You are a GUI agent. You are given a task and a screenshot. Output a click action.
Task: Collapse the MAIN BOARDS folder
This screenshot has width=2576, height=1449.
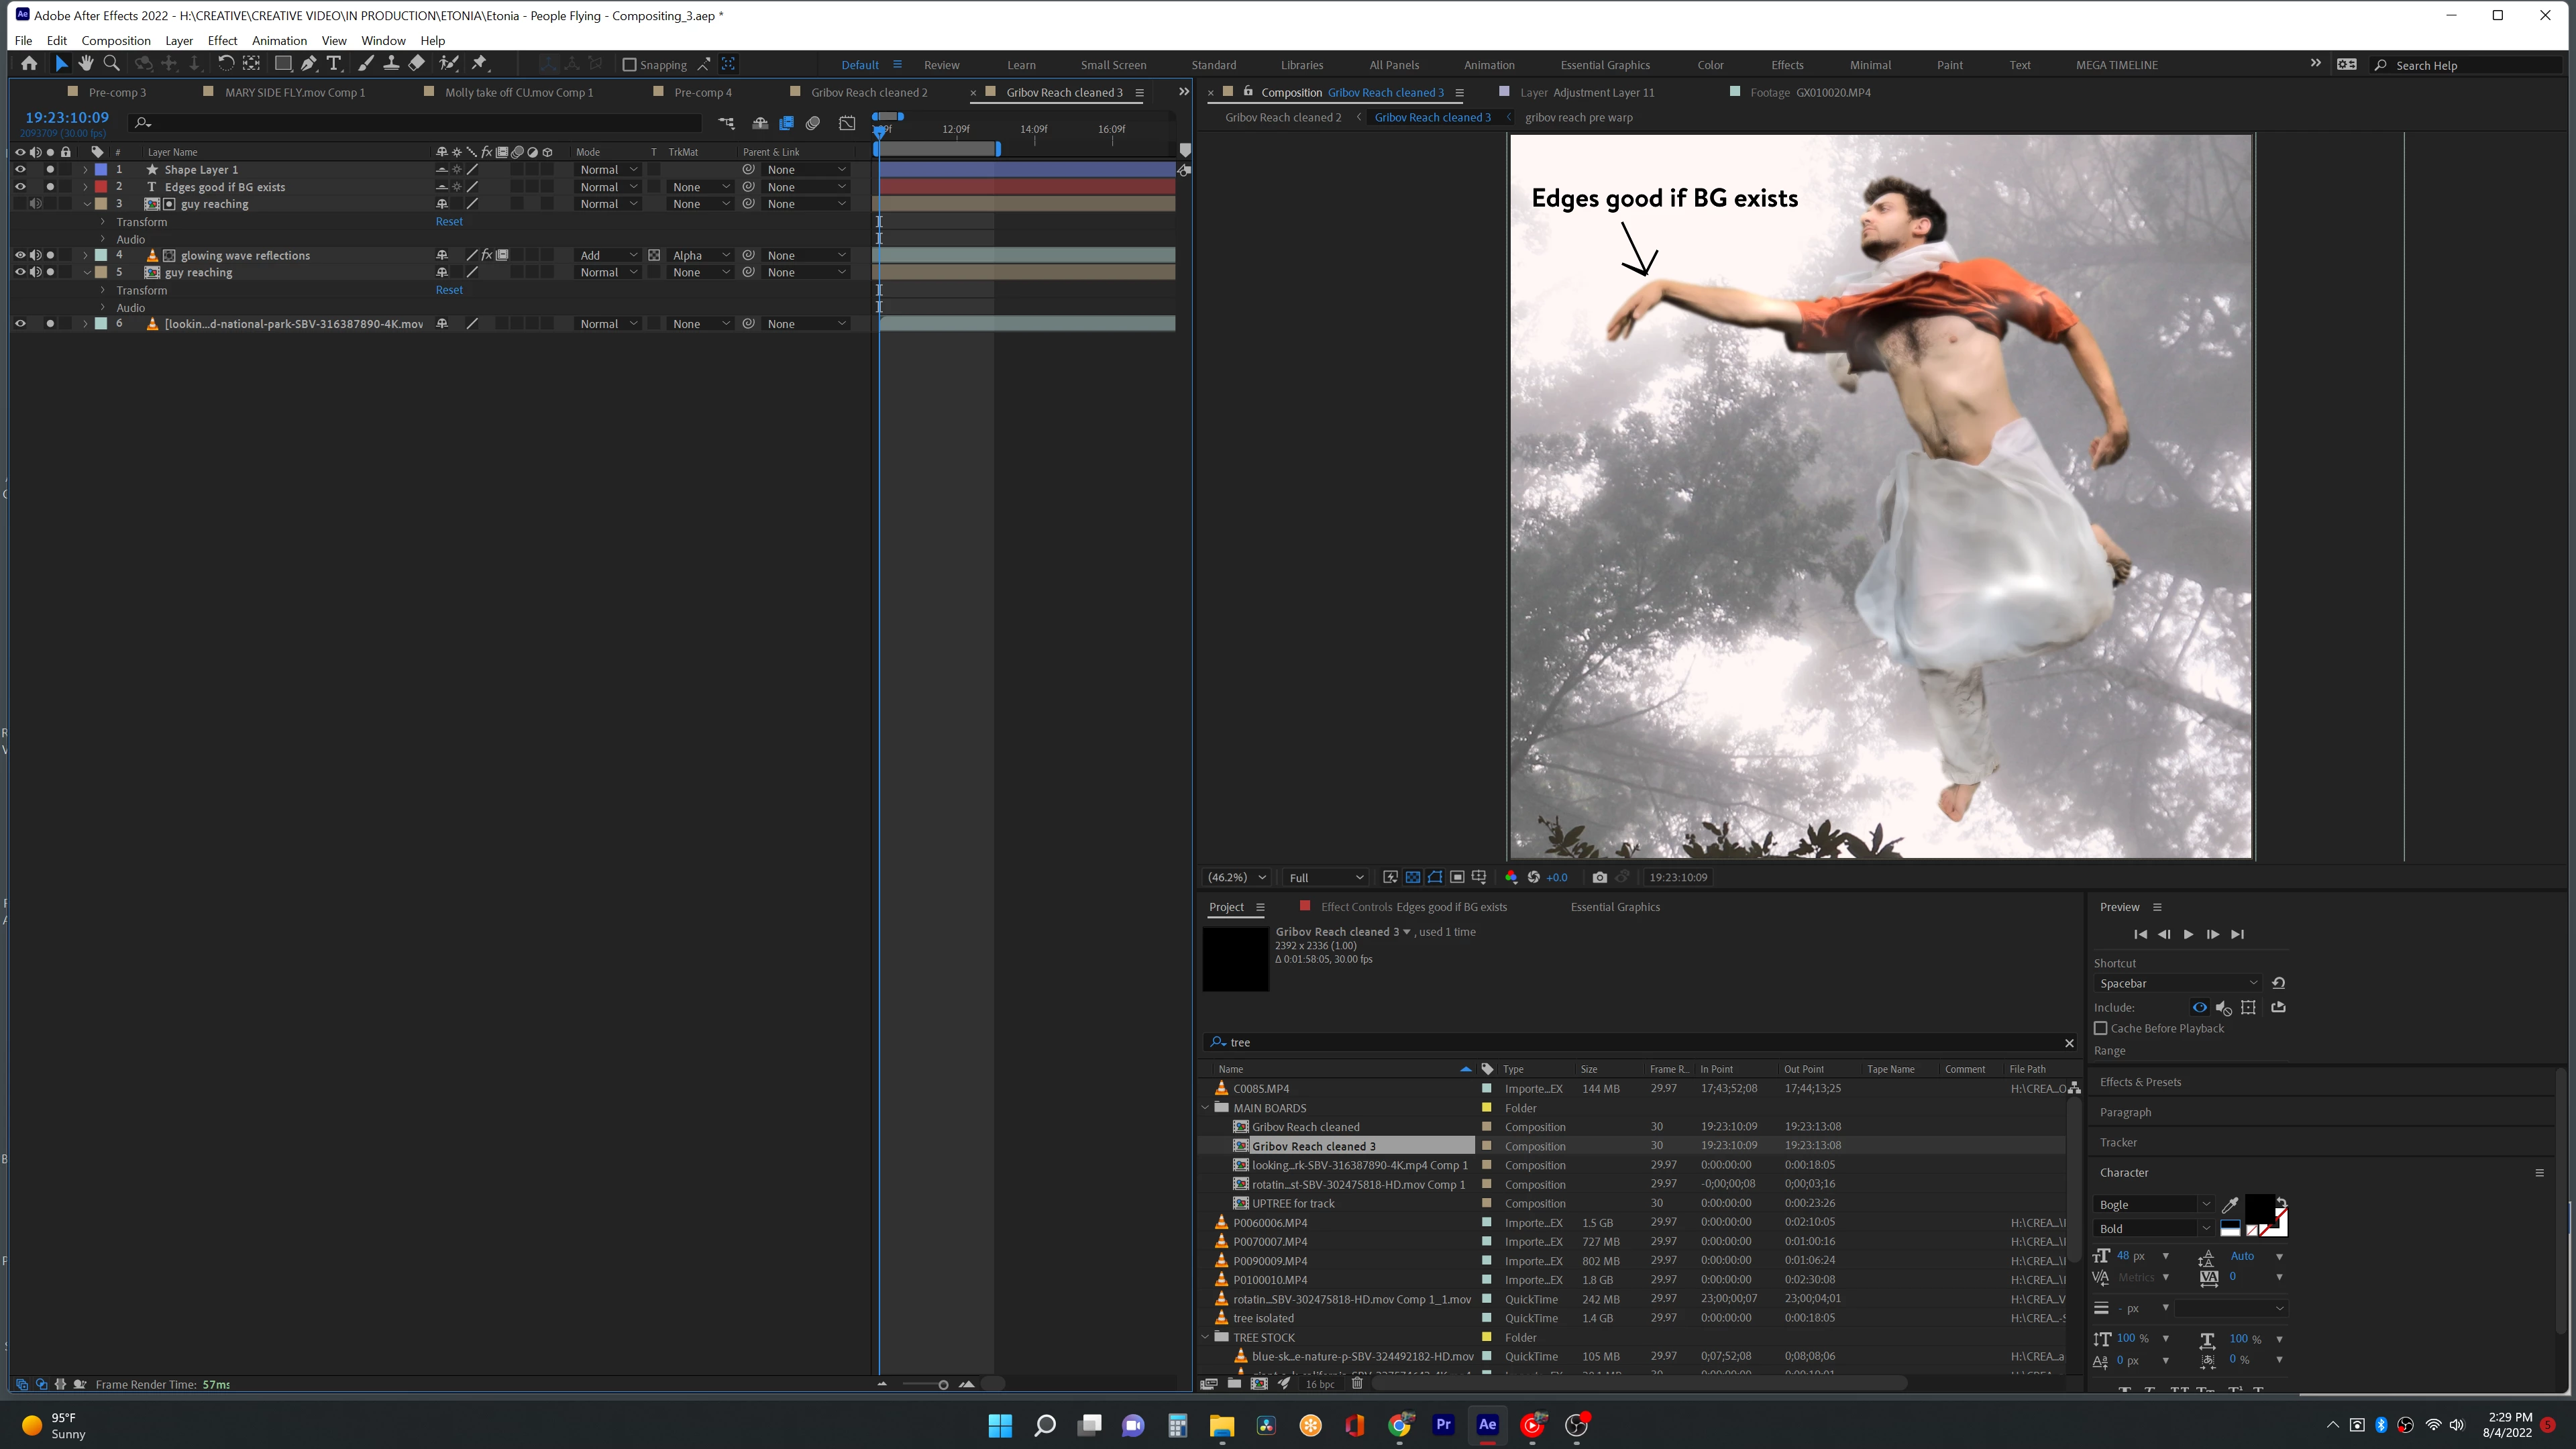click(x=1206, y=1108)
